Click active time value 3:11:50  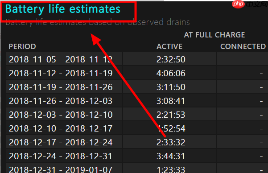point(171,87)
